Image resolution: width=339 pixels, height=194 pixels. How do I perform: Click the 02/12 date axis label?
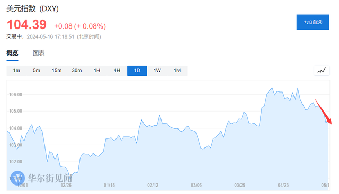coord(153,185)
